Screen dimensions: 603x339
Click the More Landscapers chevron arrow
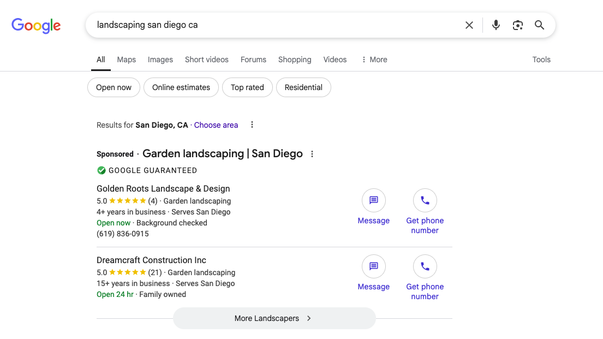pyautogui.click(x=309, y=318)
